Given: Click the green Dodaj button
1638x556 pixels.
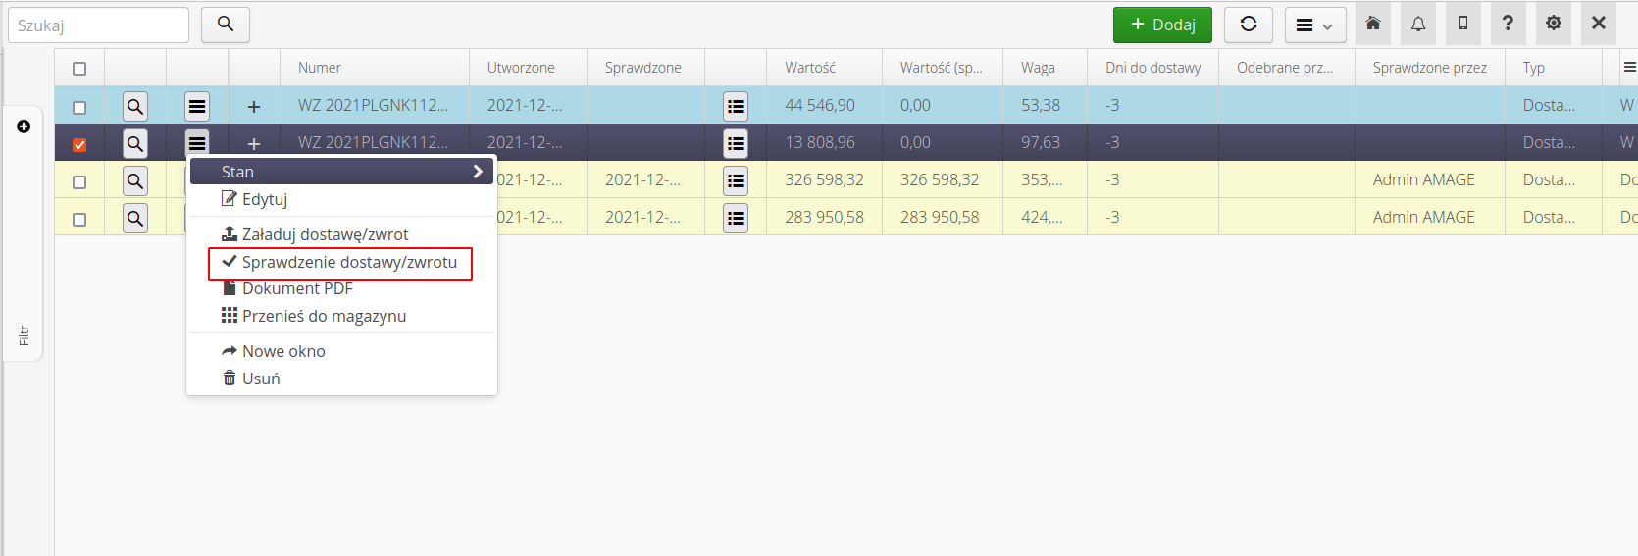Looking at the screenshot, I should [1162, 25].
